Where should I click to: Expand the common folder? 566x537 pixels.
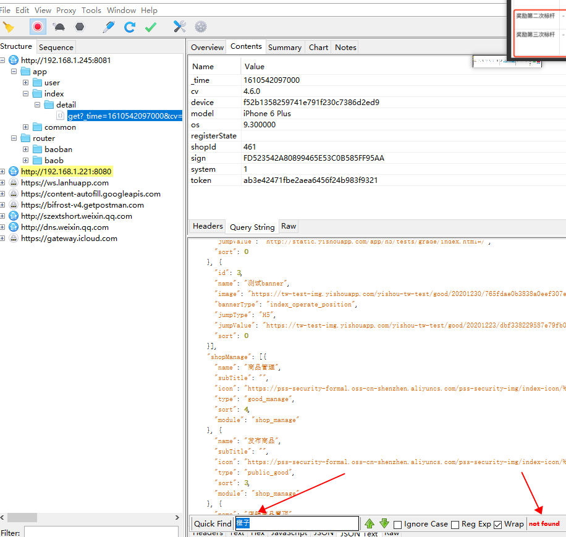coord(25,127)
